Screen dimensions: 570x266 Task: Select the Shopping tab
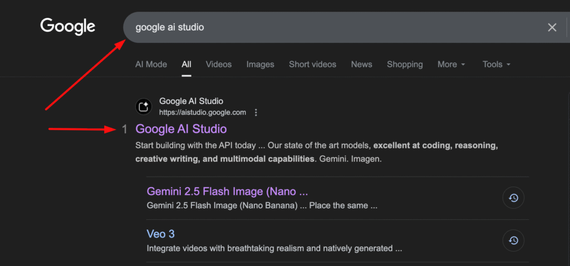click(x=405, y=64)
